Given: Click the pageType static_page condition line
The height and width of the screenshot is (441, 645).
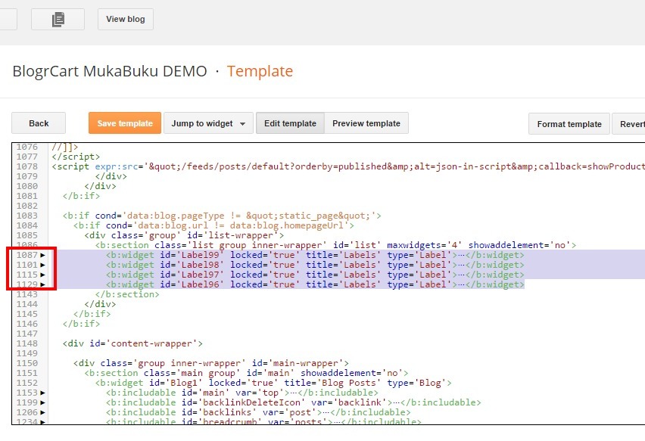Looking at the screenshot, I should (x=222, y=216).
